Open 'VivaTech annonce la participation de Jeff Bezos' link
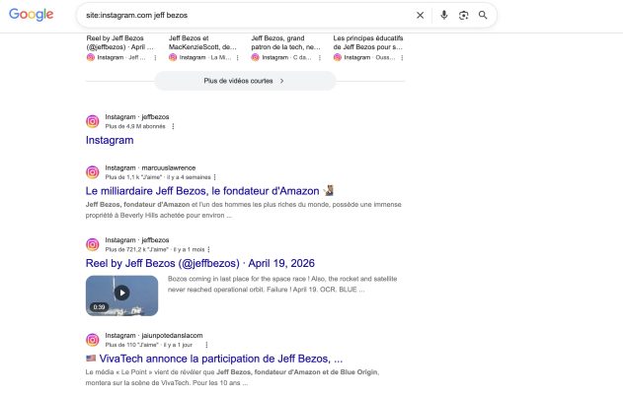Image resolution: width=623 pixels, height=394 pixels. click(x=214, y=359)
